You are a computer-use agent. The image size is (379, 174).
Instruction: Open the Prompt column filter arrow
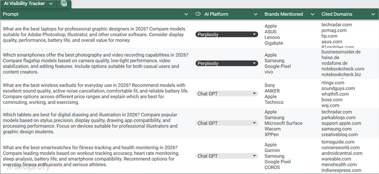point(186,14)
